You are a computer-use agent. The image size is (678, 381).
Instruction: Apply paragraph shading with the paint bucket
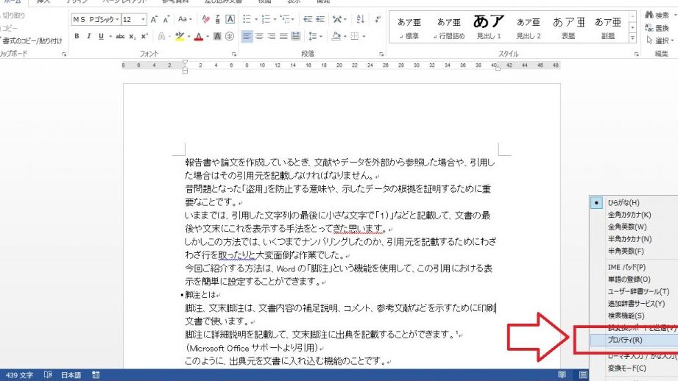336,36
